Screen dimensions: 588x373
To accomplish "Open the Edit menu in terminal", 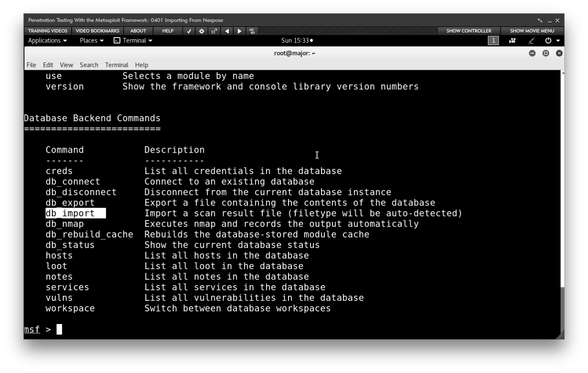I will [48, 65].
